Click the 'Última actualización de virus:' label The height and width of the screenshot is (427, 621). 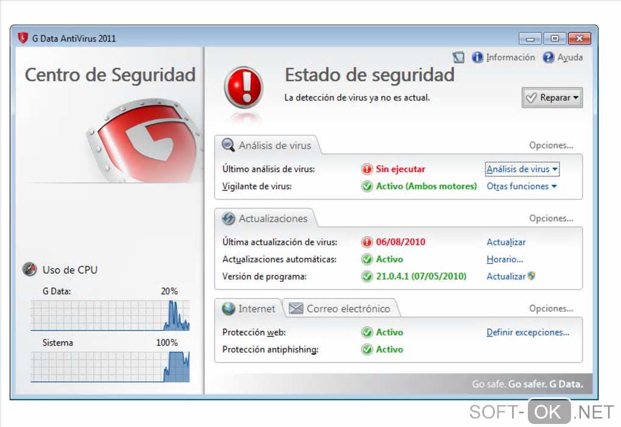pyautogui.click(x=279, y=242)
